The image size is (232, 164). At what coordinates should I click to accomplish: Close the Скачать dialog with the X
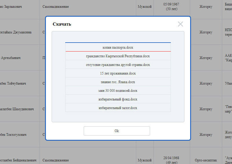point(180,24)
